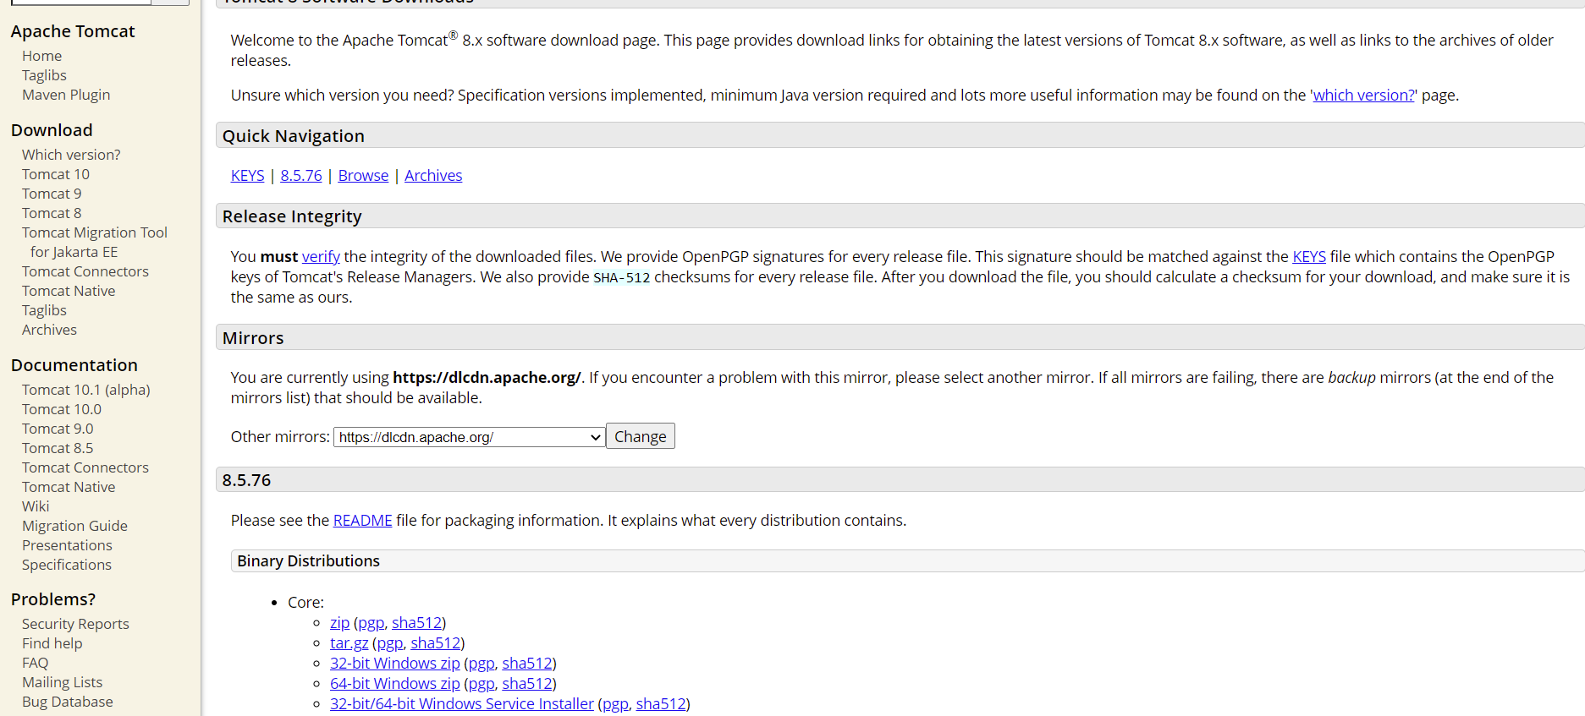This screenshot has height=716, width=1585.
Task: Open Tomcat Native under Documentation
Action: tap(69, 487)
